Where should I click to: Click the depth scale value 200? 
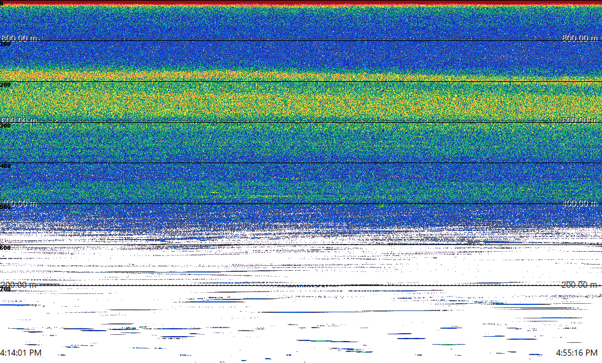click(6, 85)
